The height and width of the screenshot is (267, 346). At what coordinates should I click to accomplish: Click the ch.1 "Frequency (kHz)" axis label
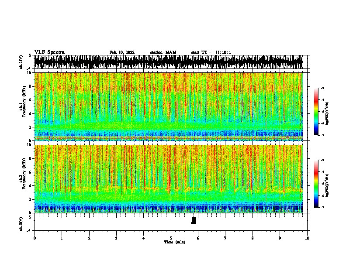24,101
